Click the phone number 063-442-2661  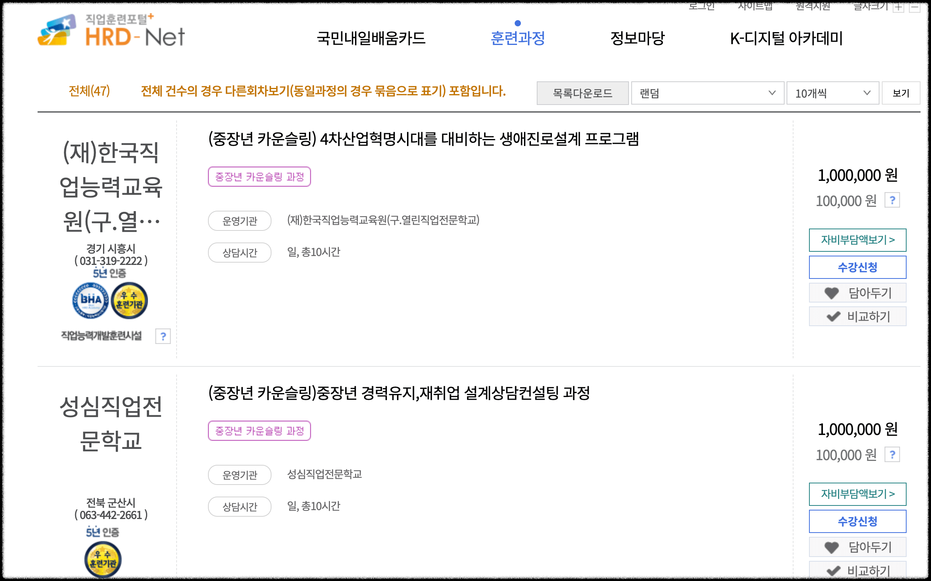tap(111, 515)
